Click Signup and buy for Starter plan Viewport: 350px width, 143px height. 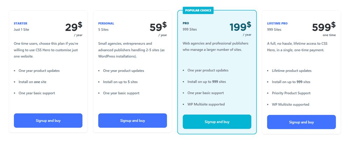pos(48,121)
